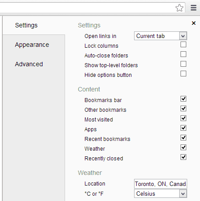Enable the Lock columns checkbox
The height and width of the screenshot is (201, 200).
[183, 45]
